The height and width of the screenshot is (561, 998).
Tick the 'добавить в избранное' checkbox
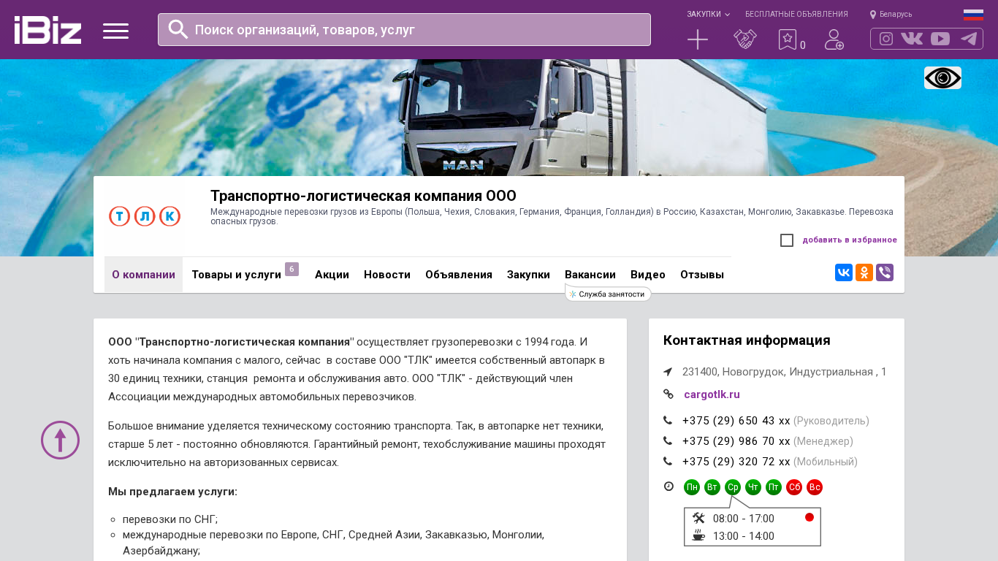click(787, 240)
